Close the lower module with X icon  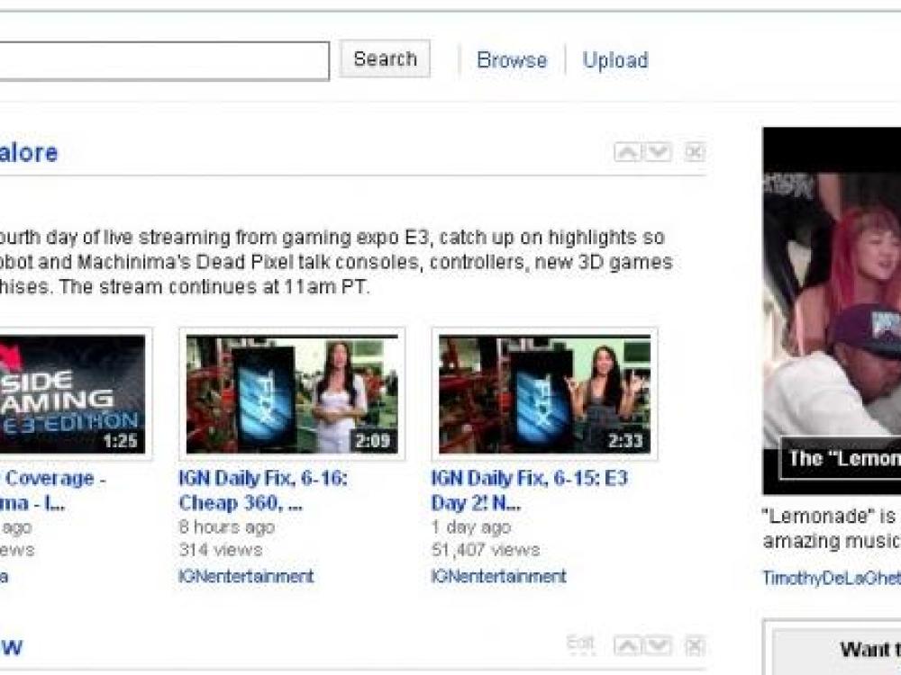[x=694, y=645]
